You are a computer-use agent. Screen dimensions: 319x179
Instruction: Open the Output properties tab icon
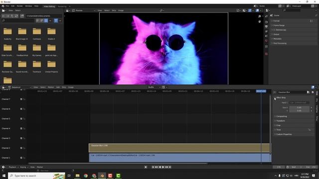click(x=266, y=26)
